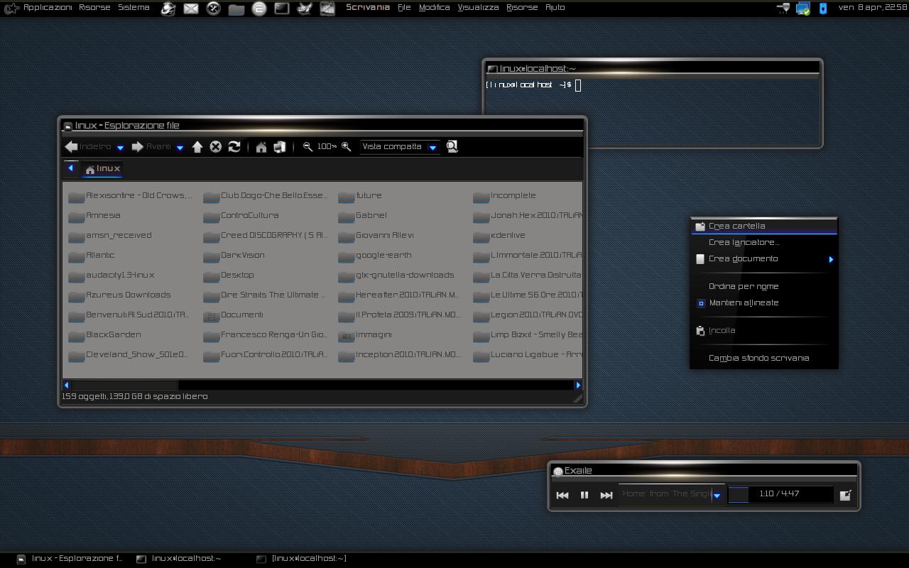Screen dimensions: 909x568
Task: Choose Ordina per nome
Action: coord(764,287)
